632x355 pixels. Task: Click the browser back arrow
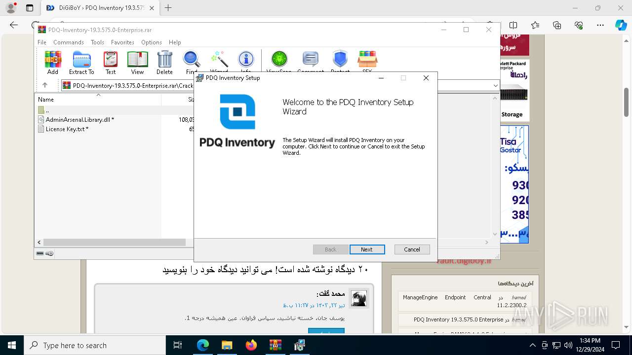click(x=14, y=25)
